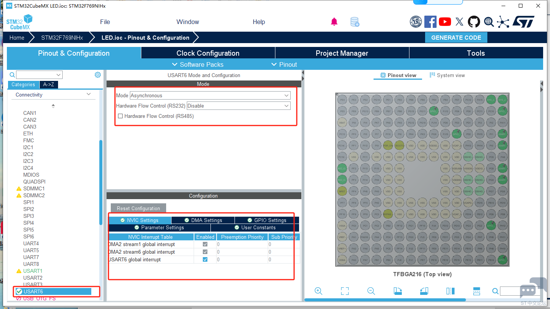Screen dimensions: 550x309
Task: Click the peripheral search input field
Action: coord(36,75)
